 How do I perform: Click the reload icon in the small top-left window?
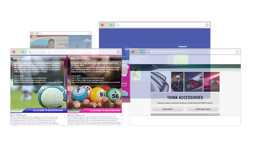pyautogui.click(x=90, y=33)
